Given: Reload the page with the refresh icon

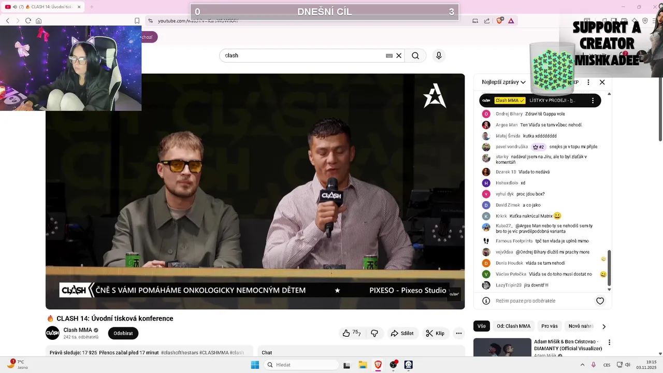Looking at the screenshot, I should point(28,21).
